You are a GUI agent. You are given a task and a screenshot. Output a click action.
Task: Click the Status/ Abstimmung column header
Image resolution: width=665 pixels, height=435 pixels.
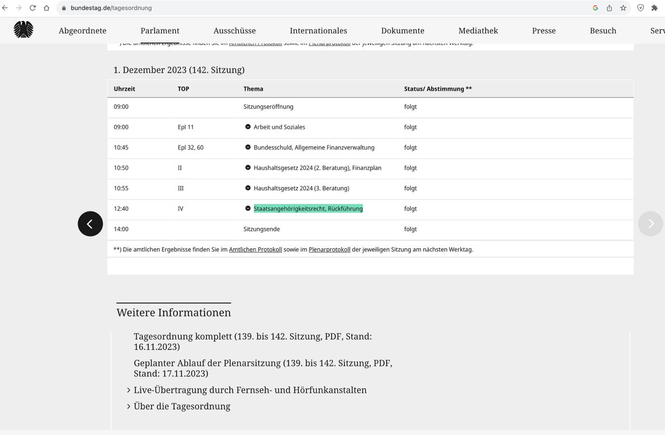pos(438,89)
